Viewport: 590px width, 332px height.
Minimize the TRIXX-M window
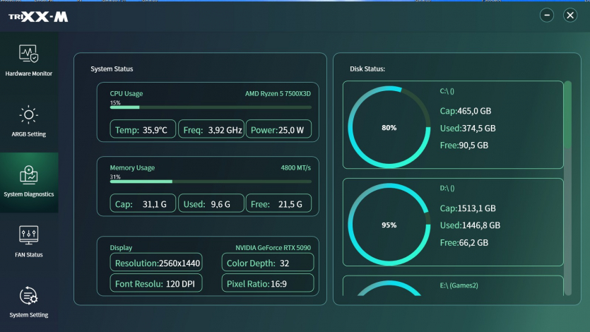546,16
